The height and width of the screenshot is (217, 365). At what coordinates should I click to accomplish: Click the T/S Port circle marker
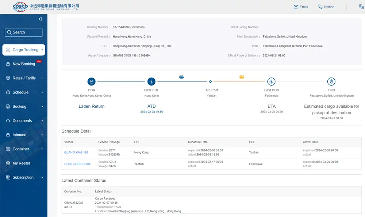point(211,82)
